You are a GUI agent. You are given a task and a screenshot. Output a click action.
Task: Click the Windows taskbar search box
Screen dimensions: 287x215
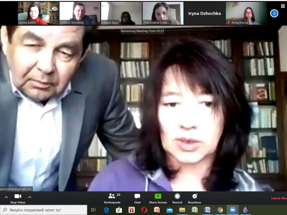click(x=44, y=210)
